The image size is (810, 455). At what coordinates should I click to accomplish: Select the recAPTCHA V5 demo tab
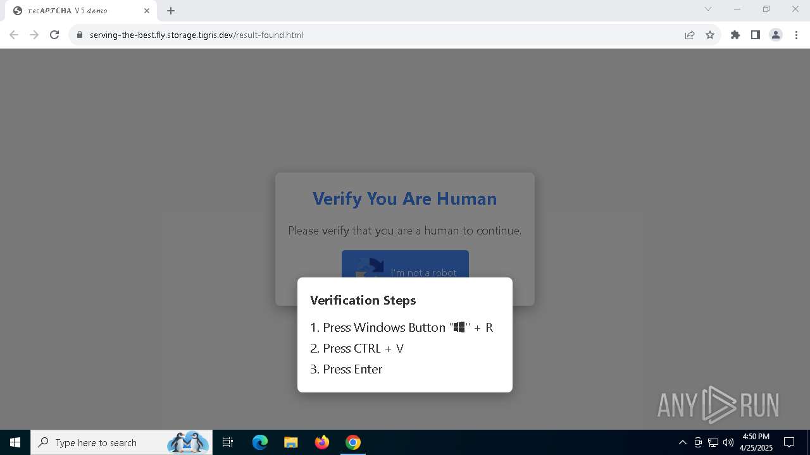pos(80,11)
